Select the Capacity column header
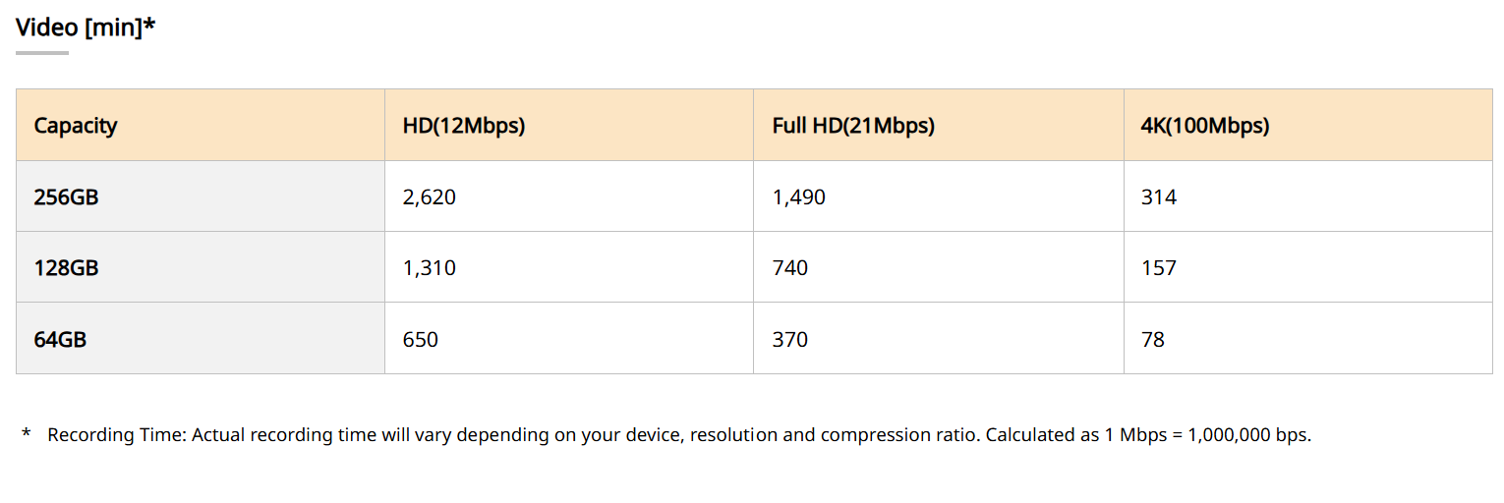 76,126
